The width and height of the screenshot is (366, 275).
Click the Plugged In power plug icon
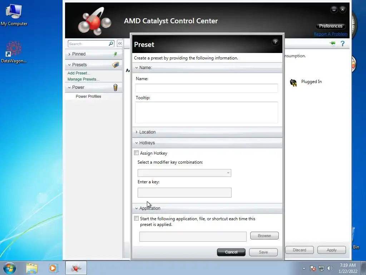coord(293,83)
